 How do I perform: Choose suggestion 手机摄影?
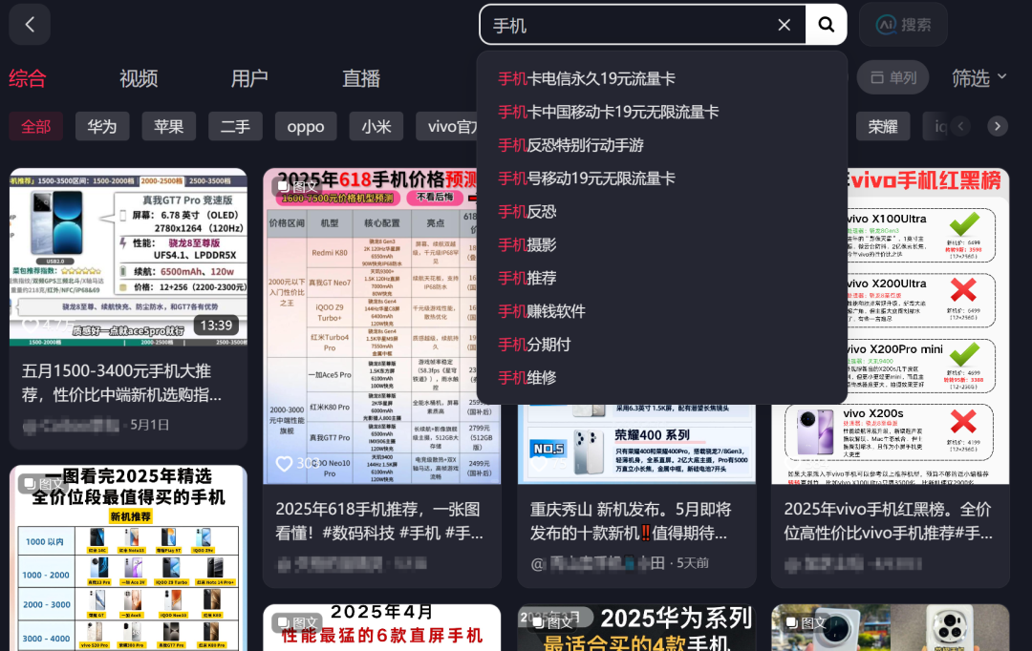click(661, 244)
